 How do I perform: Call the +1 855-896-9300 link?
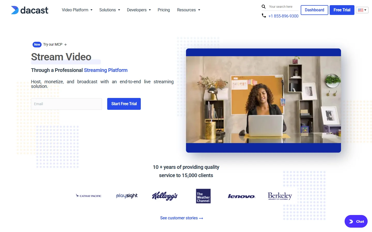pos(283,16)
